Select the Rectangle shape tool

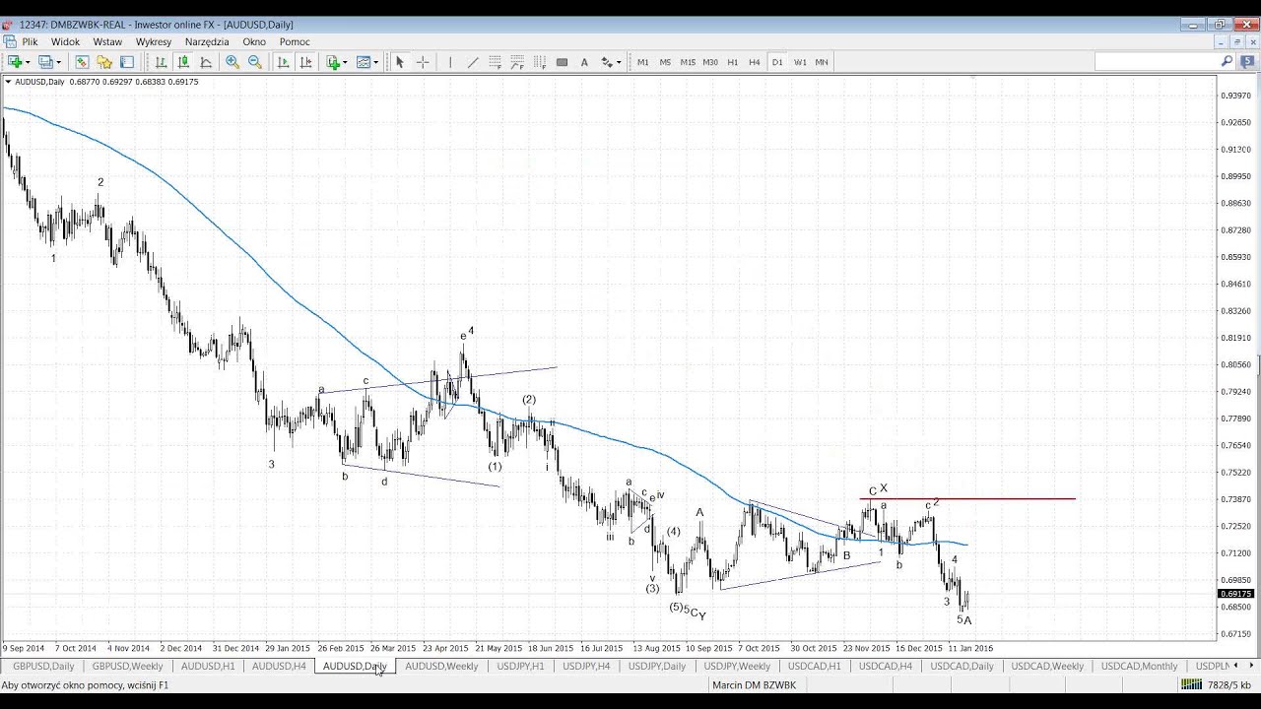tap(562, 62)
